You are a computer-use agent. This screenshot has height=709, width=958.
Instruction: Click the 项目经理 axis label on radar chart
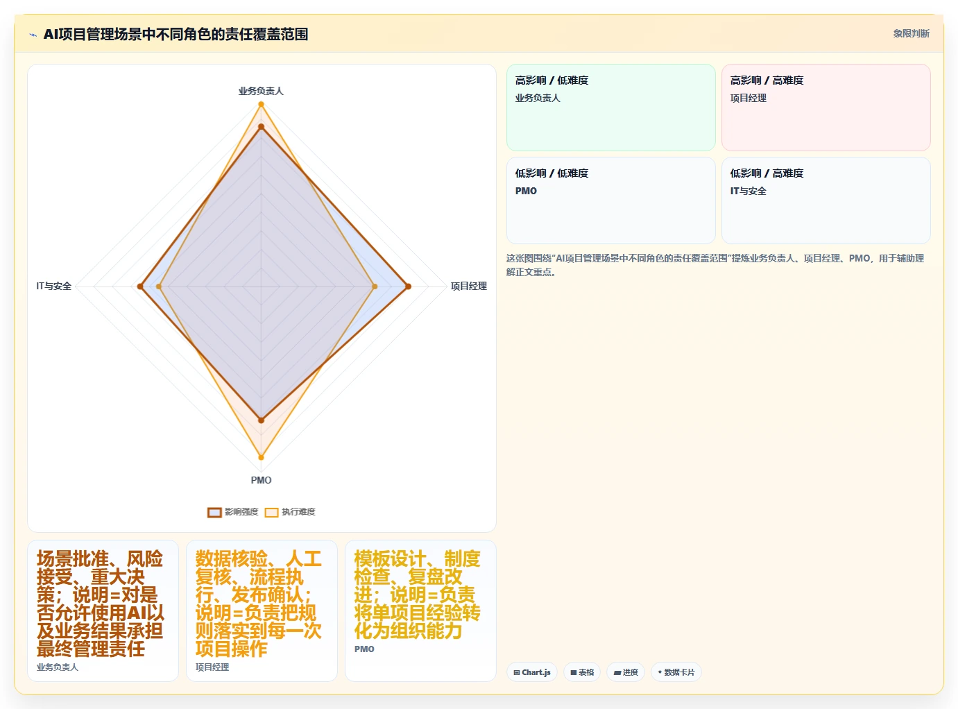coord(469,286)
